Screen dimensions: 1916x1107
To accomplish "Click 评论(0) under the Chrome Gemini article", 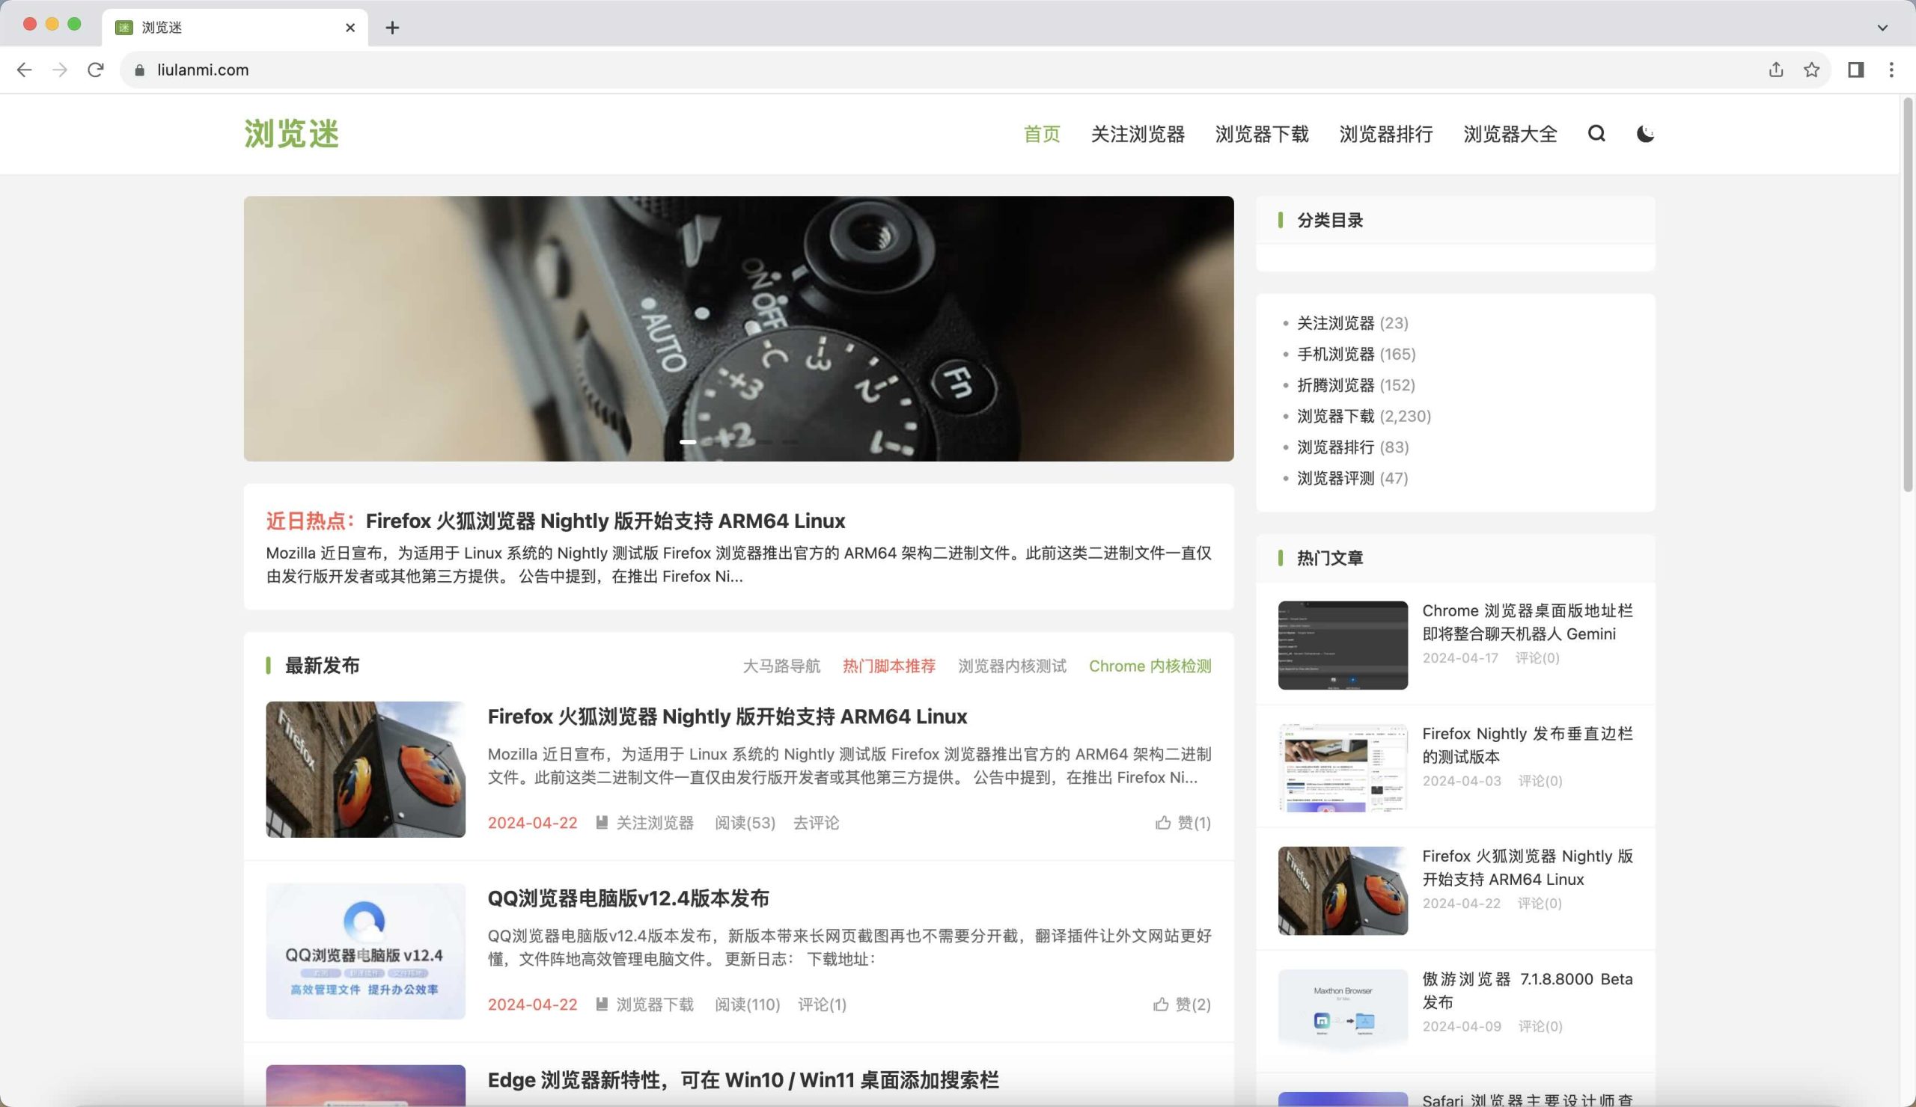I will (1537, 658).
